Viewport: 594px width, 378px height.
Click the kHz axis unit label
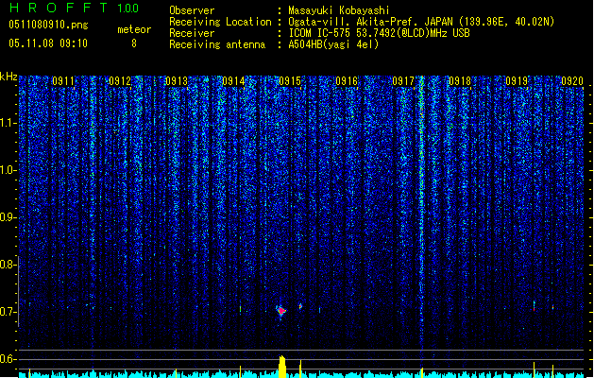tap(8, 77)
